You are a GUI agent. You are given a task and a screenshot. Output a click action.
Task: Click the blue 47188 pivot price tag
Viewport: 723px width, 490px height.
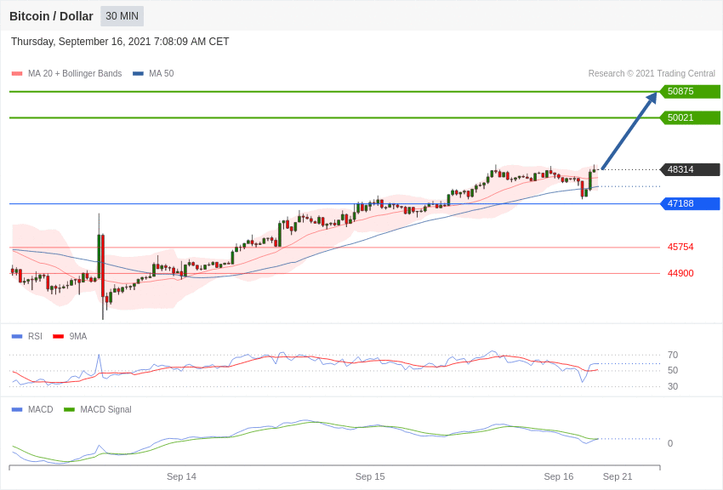tap(690, 204)
